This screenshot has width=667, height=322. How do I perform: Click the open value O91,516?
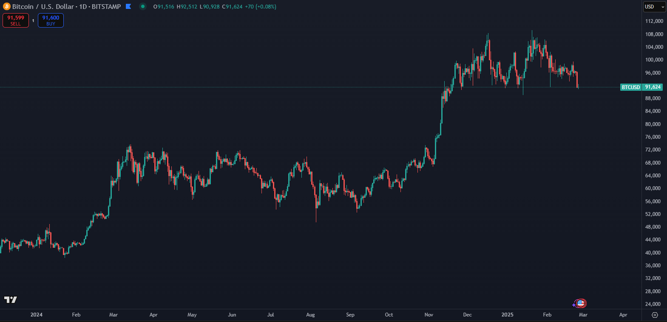[x=164, y=6]
